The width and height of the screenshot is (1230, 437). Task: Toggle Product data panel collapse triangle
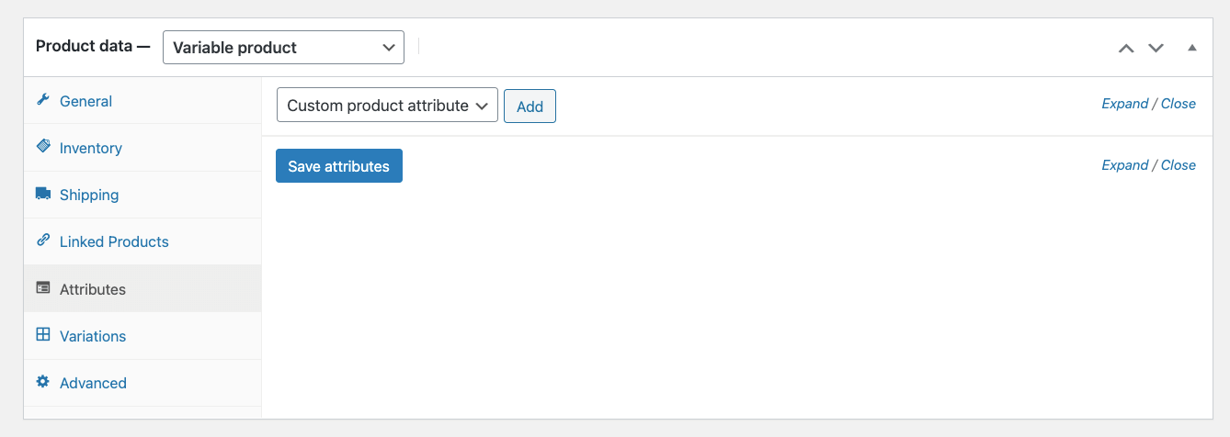(x=1192, y=47)
